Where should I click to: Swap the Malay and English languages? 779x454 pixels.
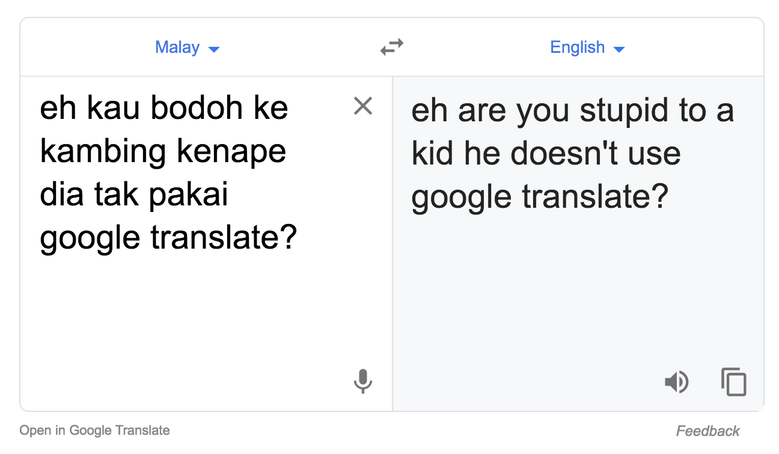click(392, 47)
